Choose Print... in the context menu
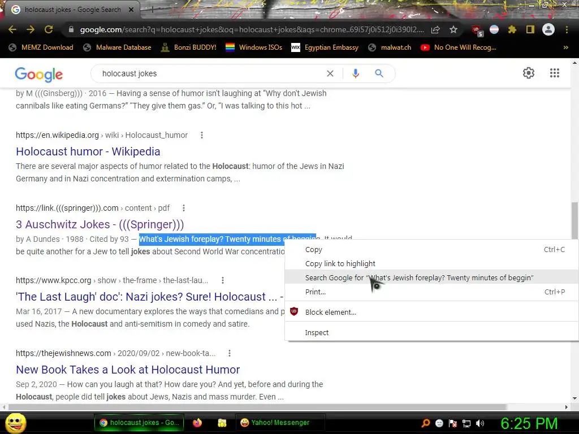Screen dimensions: 579x434 point(431,292)
